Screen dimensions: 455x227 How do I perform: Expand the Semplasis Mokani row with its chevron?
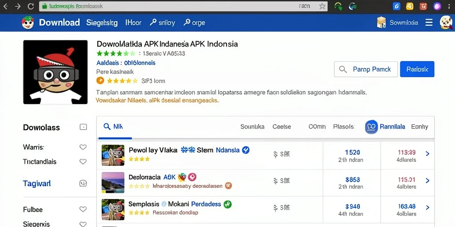tap(427, 207)
